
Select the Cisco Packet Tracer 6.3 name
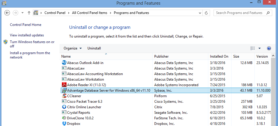pos(85,102)
